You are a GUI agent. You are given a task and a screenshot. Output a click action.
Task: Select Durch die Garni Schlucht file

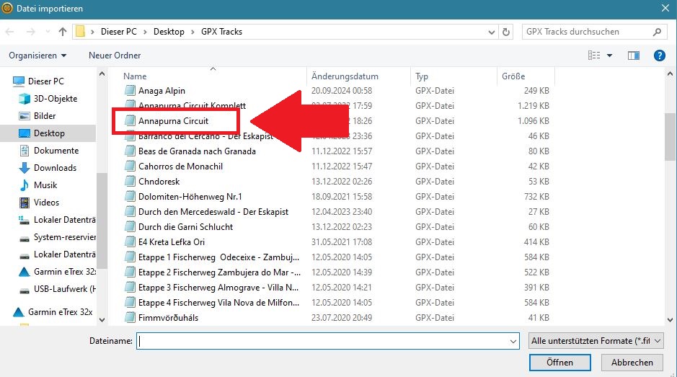(x=186, y=227)
